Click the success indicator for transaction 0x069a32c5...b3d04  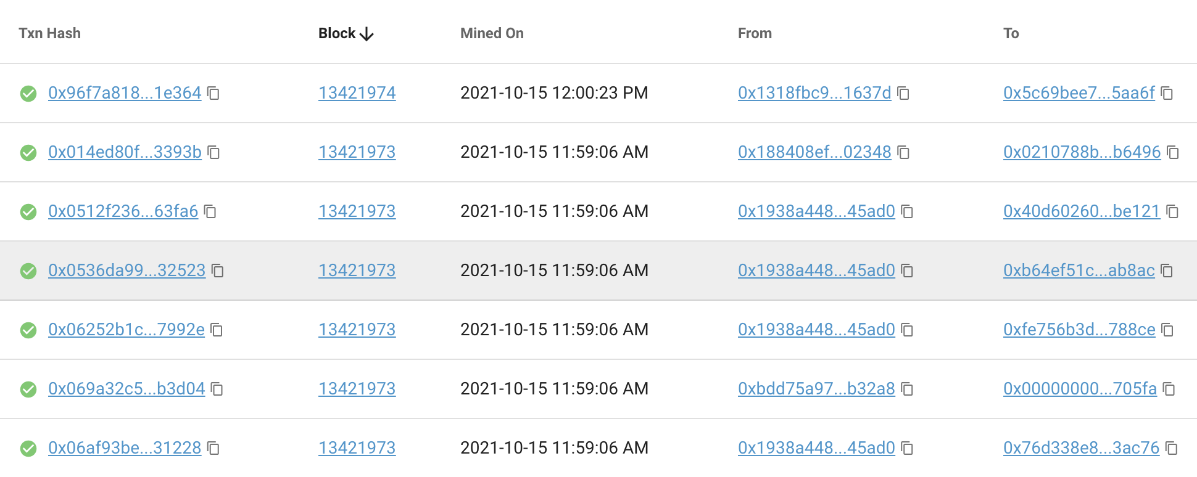[x=29, y=389]
